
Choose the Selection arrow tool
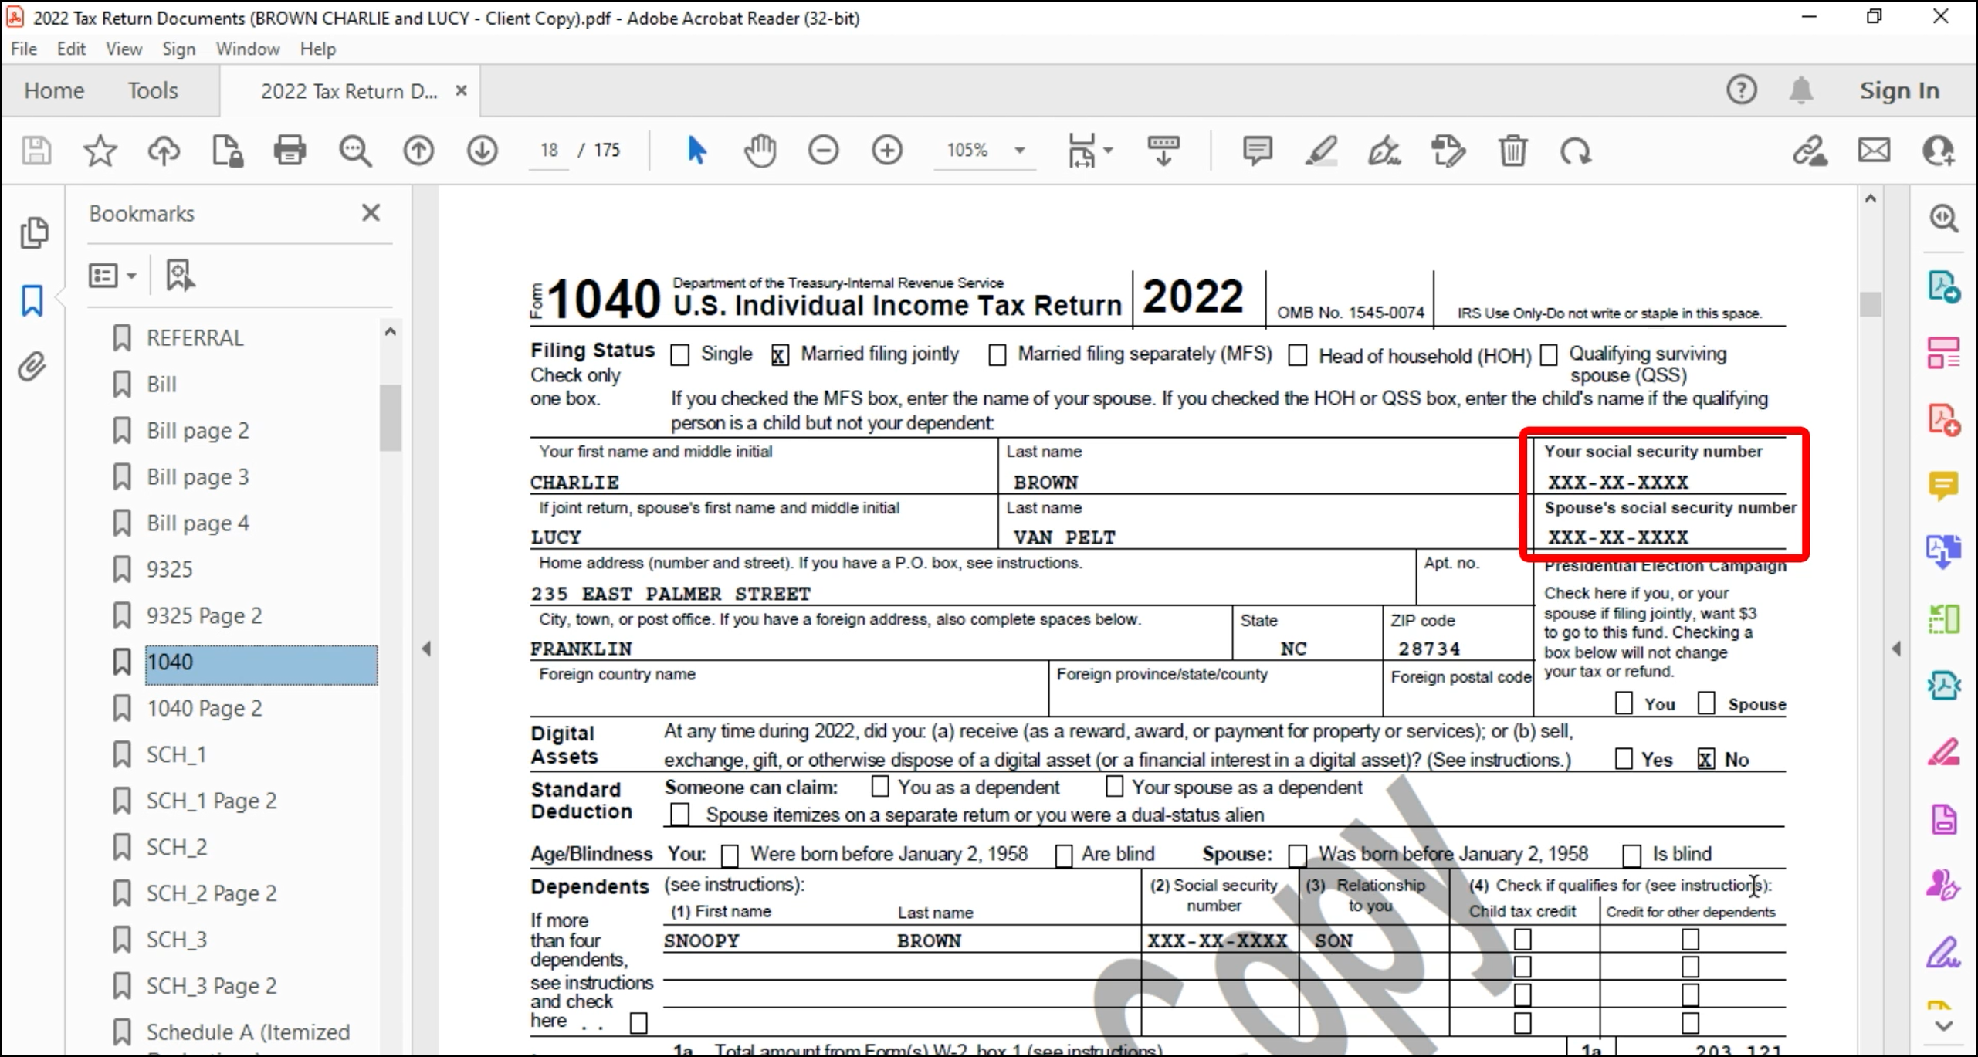696,150
